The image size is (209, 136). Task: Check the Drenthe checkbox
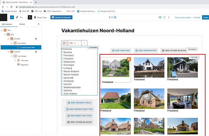point(62,52)
